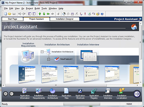Click the blue next arrow button
This screenshot has height=107, width=144.
click(x=137, y=94)
